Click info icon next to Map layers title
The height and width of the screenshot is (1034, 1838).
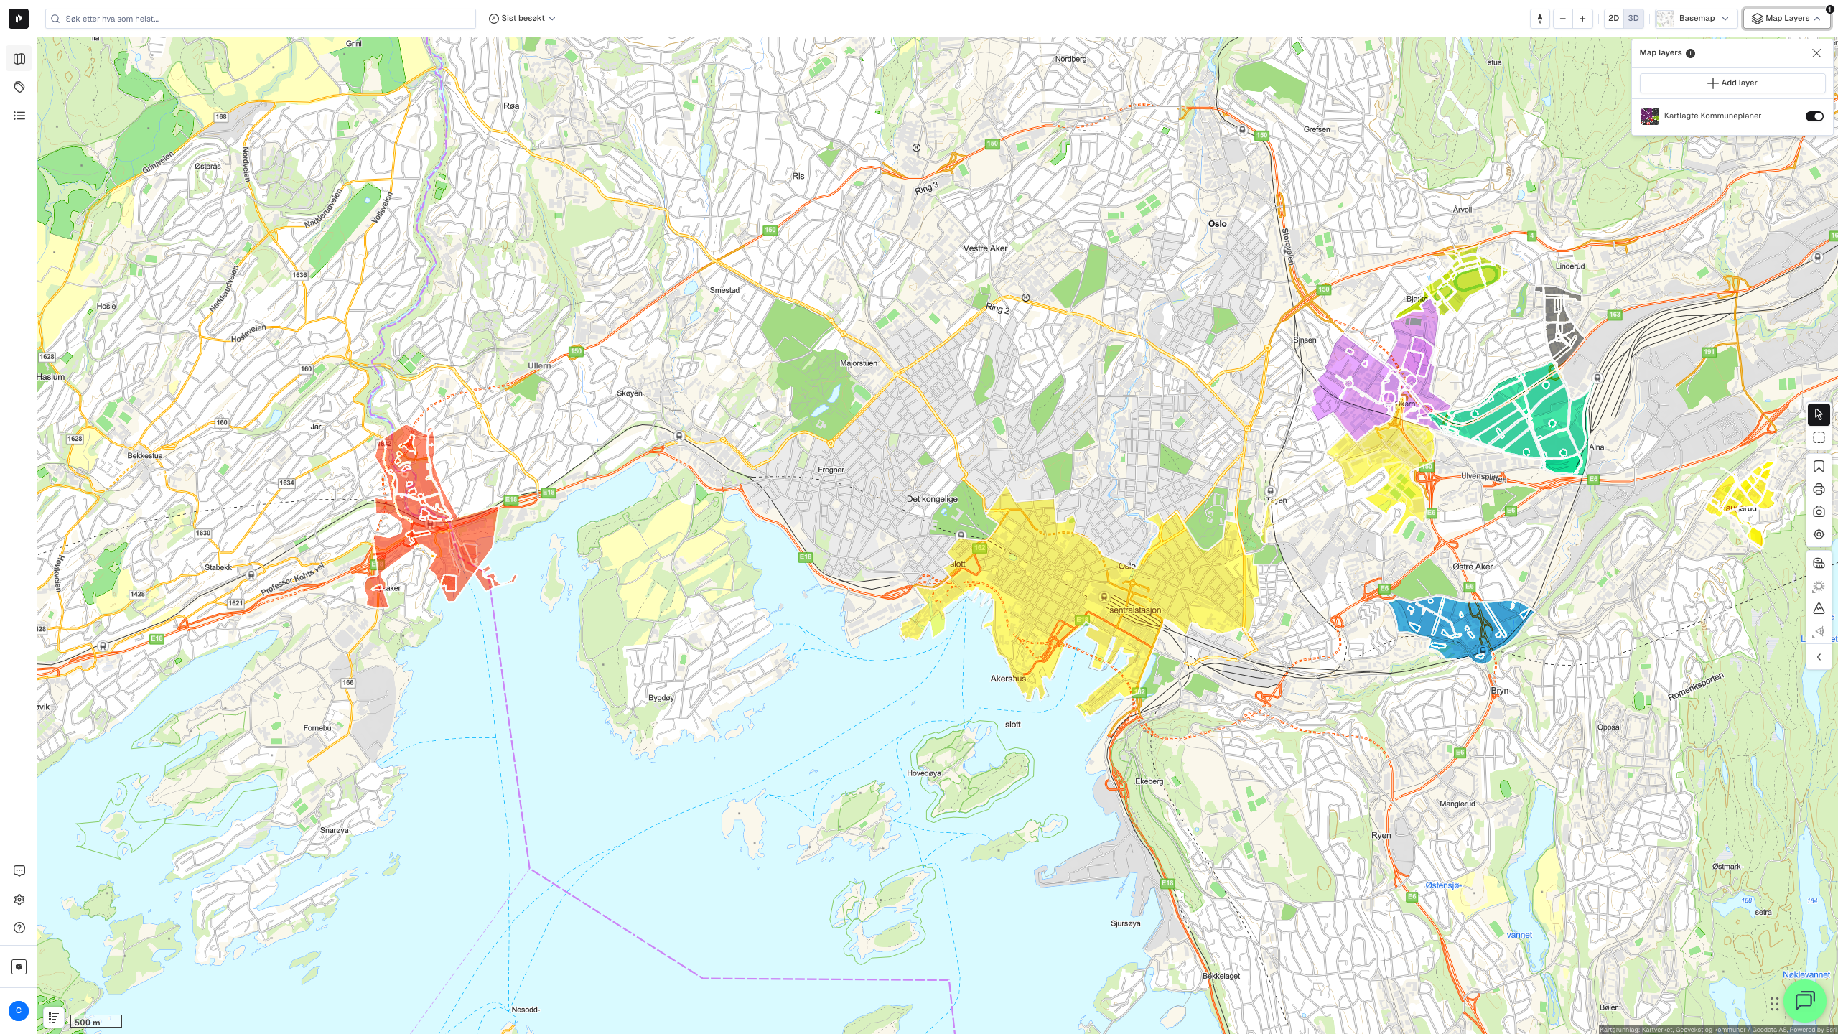tap(1690, 53)
